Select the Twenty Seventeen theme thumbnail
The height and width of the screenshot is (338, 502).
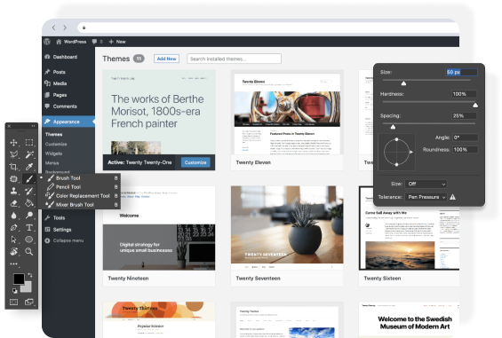[287, 229]
